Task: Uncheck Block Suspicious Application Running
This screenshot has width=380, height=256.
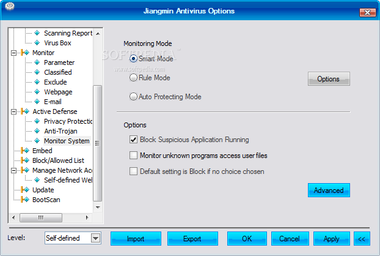Action: [x=133, y=140]
